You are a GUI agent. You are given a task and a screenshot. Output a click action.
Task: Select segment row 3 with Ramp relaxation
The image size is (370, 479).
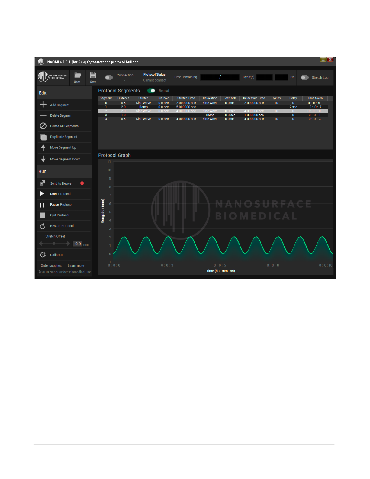pyautogui.click(x=213, y=115)
